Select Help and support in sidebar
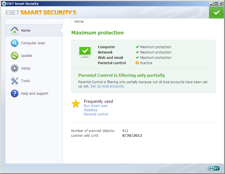This screenshot has height=174, width=225. pos(35,94)
